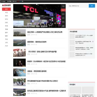Image resolution: width=97 pixels, height=97 pixels.
Task: Click the site logo in the left sidebar
Action: click(x=6, y=5)
